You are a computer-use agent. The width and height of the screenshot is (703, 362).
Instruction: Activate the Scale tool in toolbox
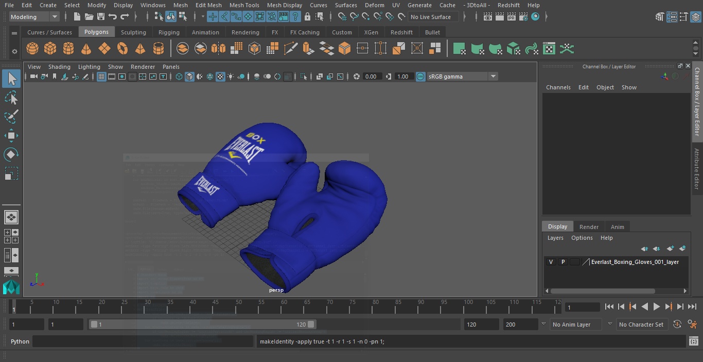[11, 174]
